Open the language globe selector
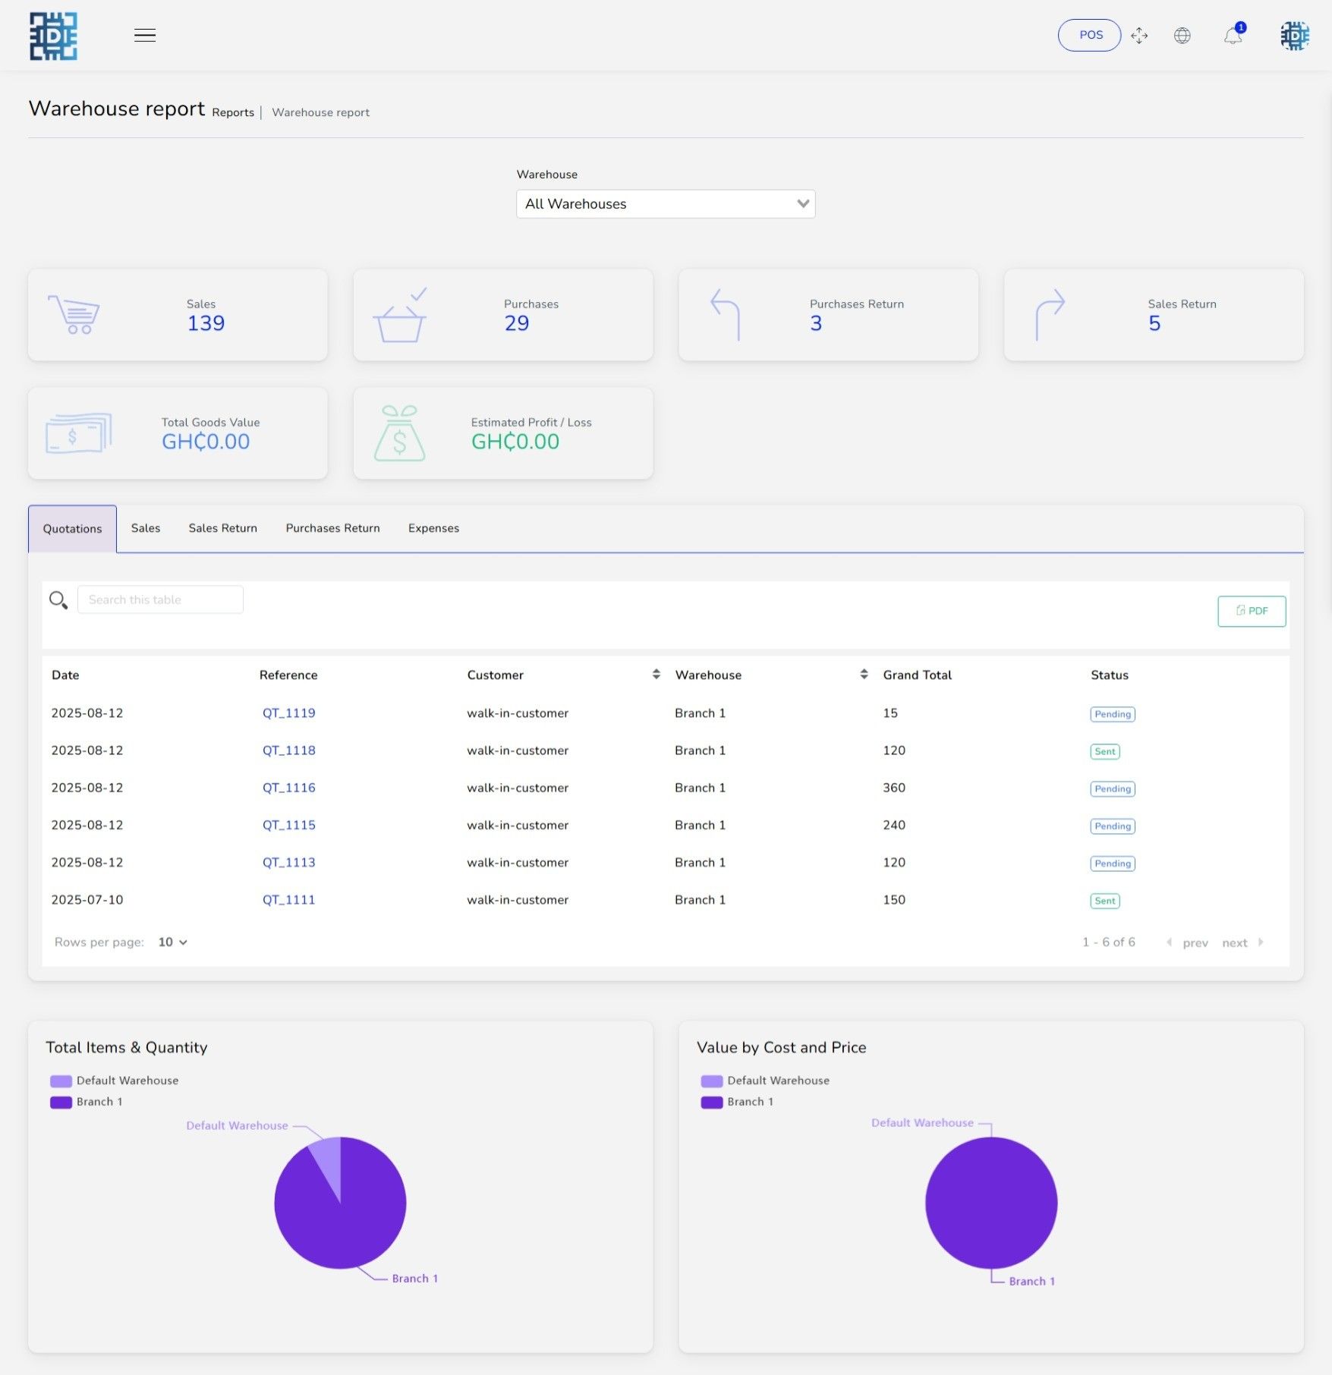Screen dimensions: 1332x1375 pyautogui.click(x=1182, y=36)
